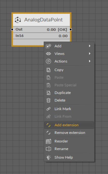Screen dimensions: 108x174
Task: Click the Copy icon in context menu
Action: point(48,70)
